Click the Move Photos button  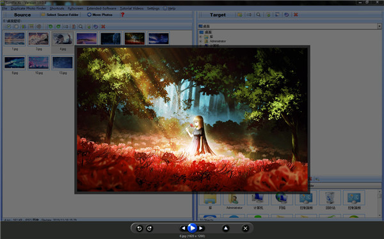100,15
